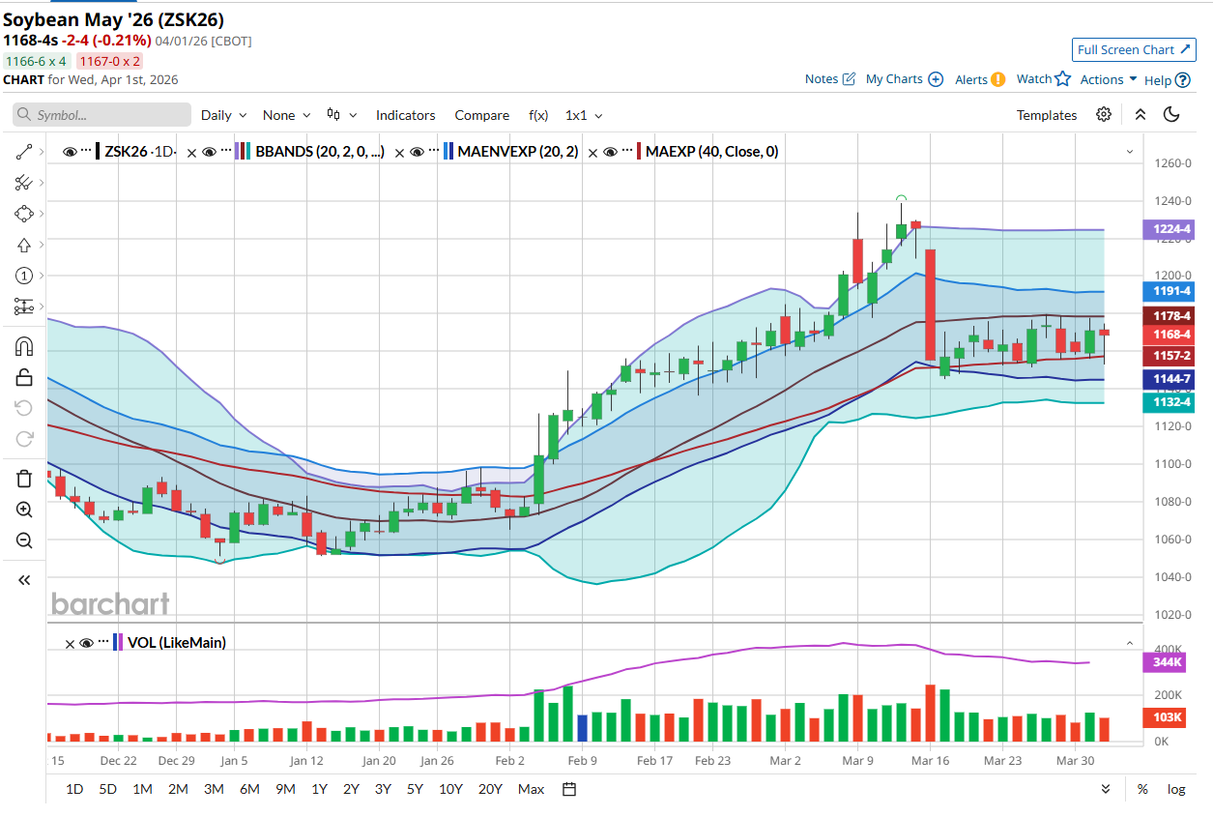The width and height of the screenshot is (1213, 817).
Task: Open the Templates button
Action: point(1046,115)
